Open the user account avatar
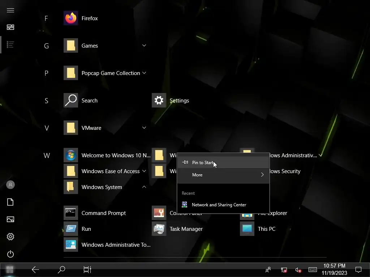This screenshot has width=370, height=277. coord(10,185)
